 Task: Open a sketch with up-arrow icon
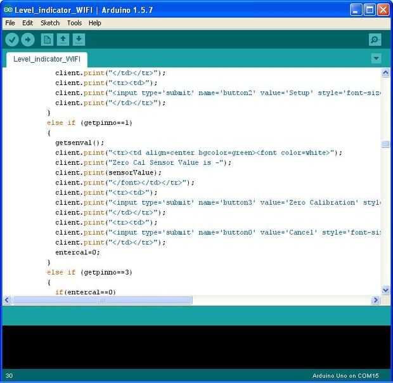63,39
